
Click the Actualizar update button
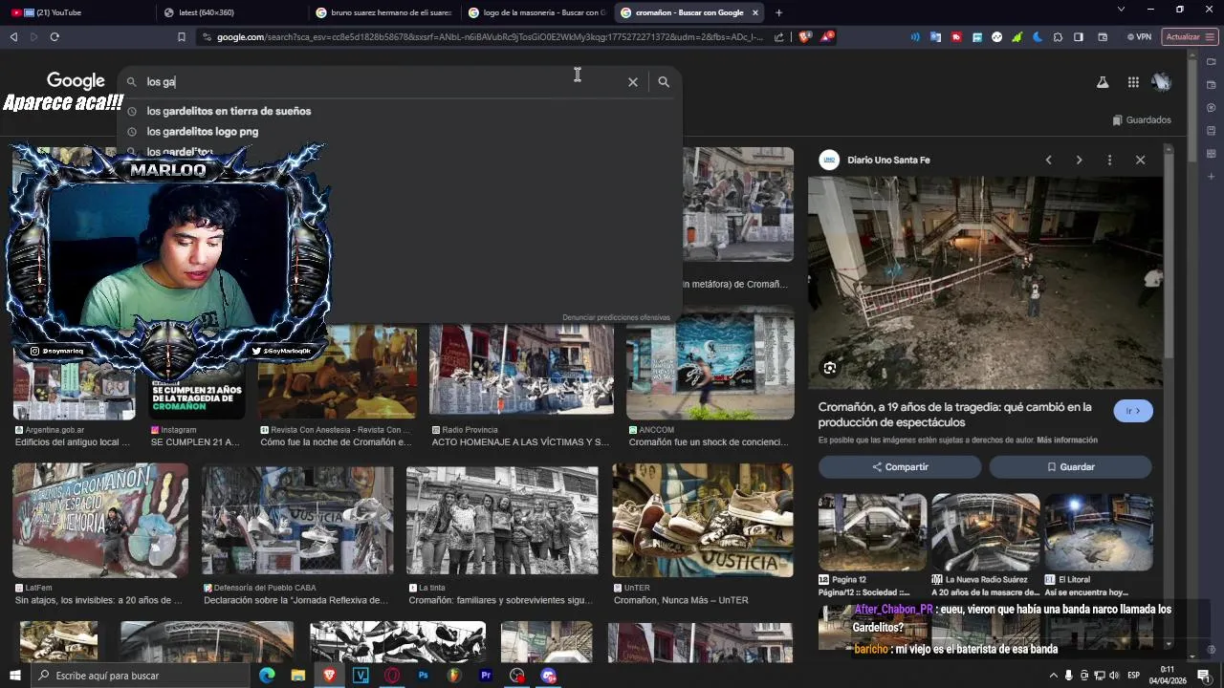pyautogui.click(x=1190, y=37)
